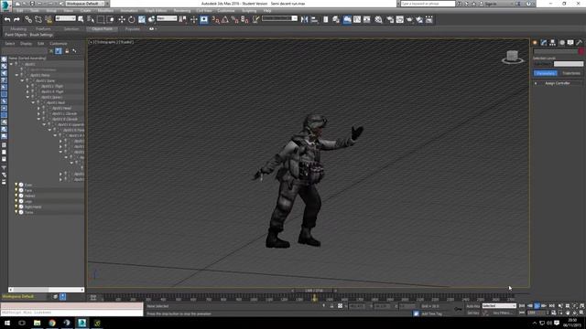The width and height of the screenshot is (586, 329).
Task: Collapse the root Bip001 node
Action: (x=11, y=64)
